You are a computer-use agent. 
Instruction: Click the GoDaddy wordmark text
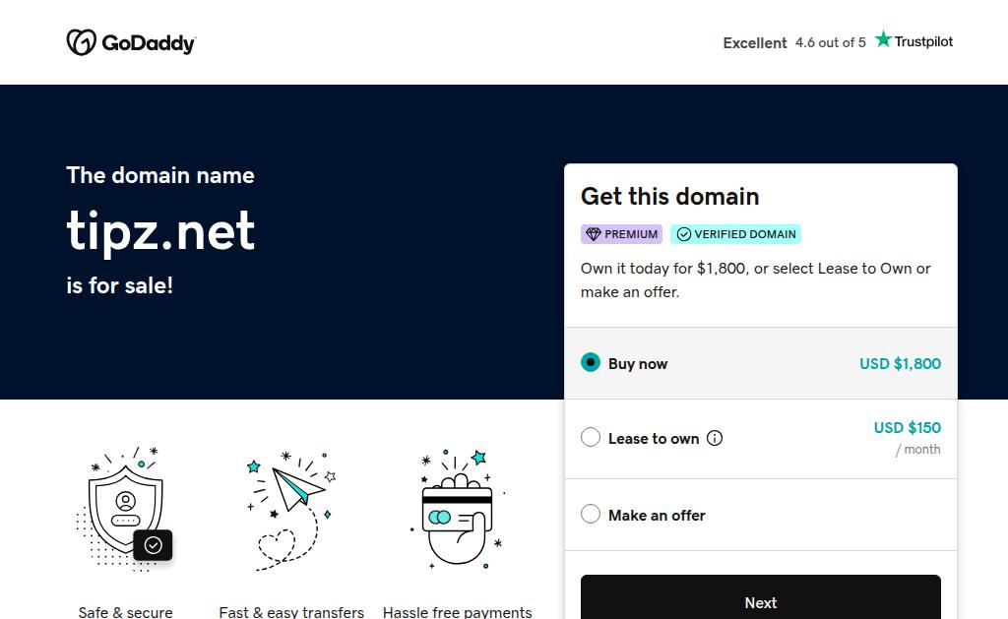(149, 43)
